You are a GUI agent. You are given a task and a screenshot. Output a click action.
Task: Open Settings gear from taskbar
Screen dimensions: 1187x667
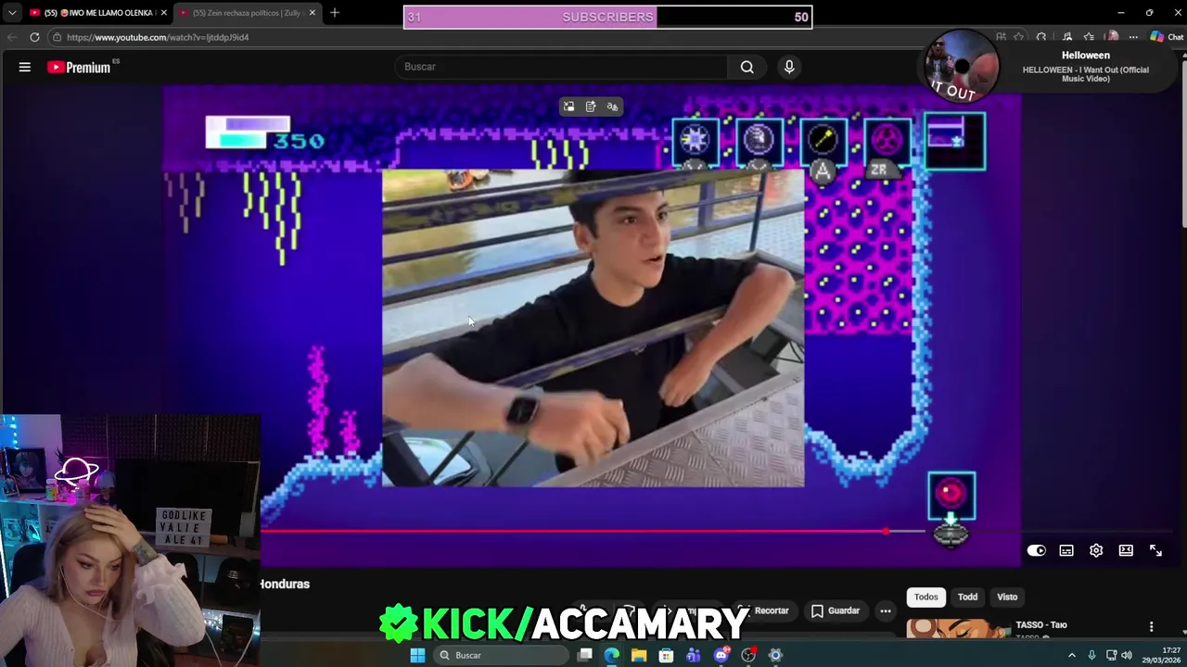775,655
